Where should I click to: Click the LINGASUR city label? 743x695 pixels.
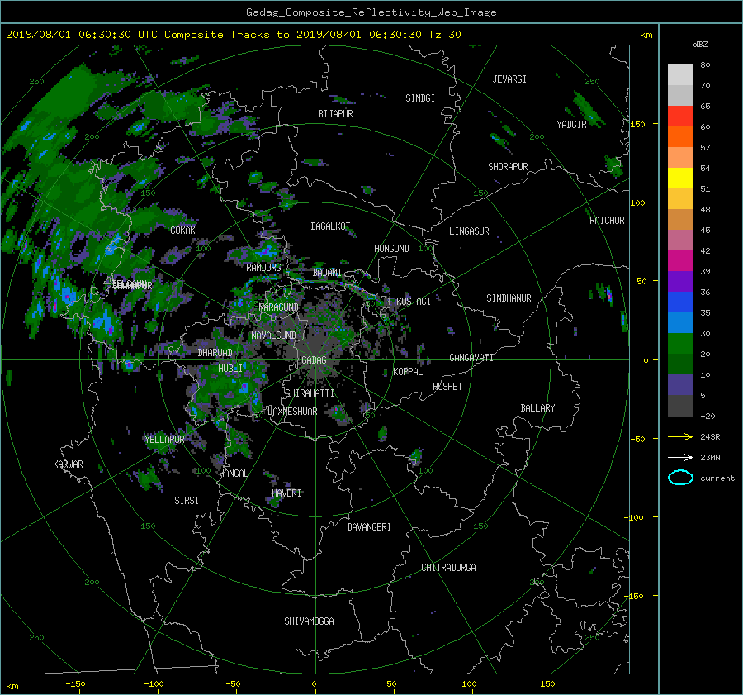click(x=469, y=231)
